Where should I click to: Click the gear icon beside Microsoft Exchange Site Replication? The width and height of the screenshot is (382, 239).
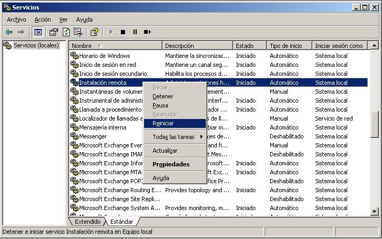(74, 199)
